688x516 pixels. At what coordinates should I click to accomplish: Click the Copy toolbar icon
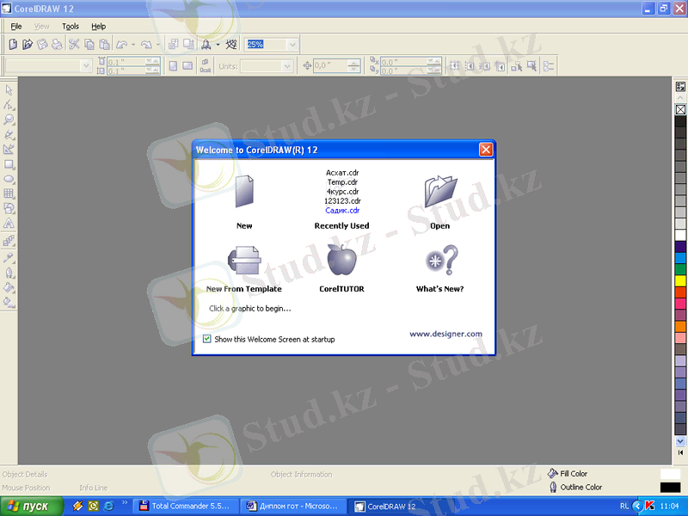[x=89, y=44]
